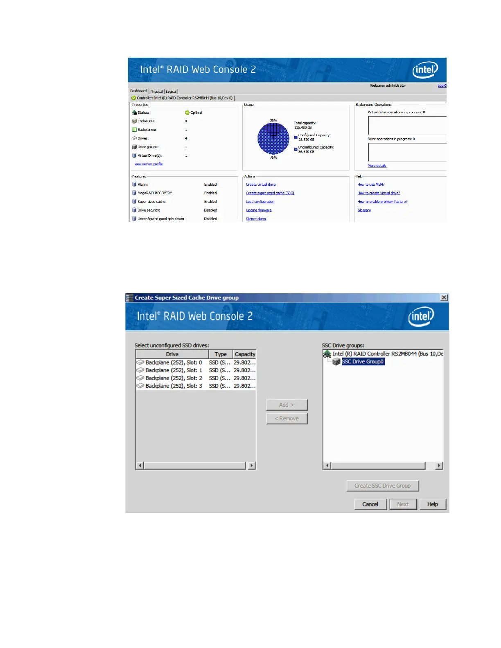
Task: Select Backplane (252), Slot: 3 row
Action: tap(196, 386)
